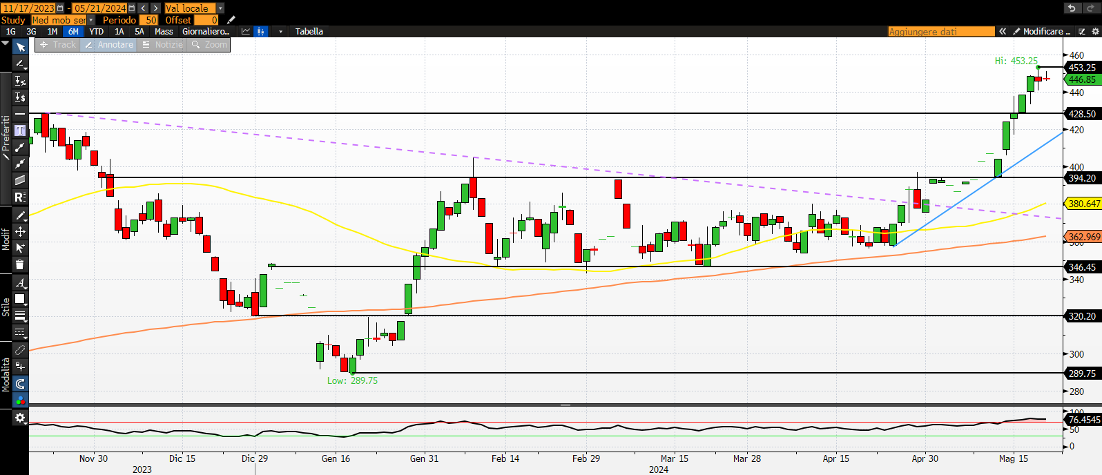Select the price change measure tool
The image size is (1102, 475).
click(x=20, y=97)
